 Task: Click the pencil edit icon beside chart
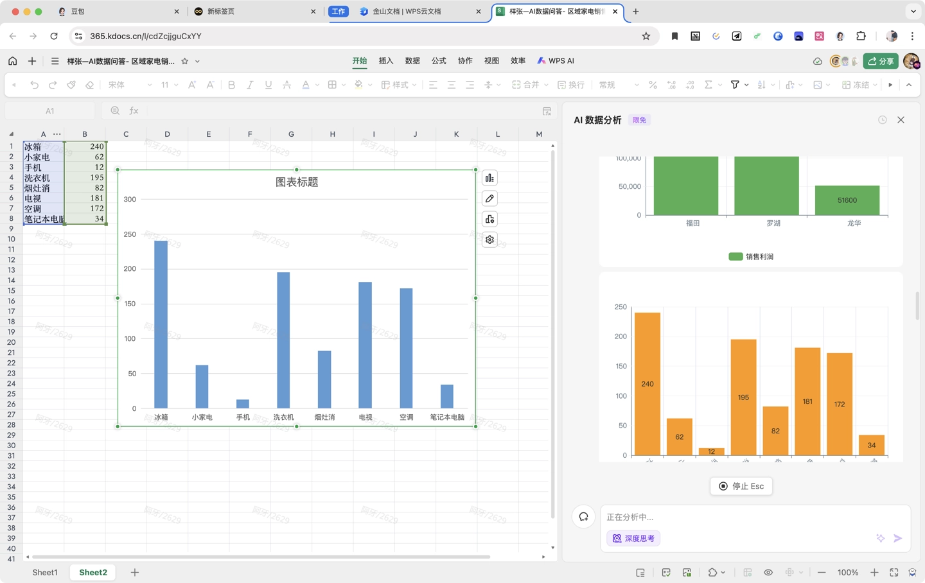(489, 198)
